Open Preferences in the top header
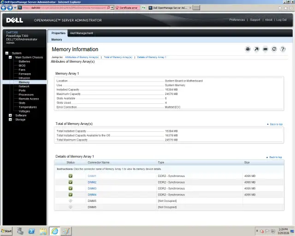The height and width of the screenshot is (236, 295). tap(237, 20)
